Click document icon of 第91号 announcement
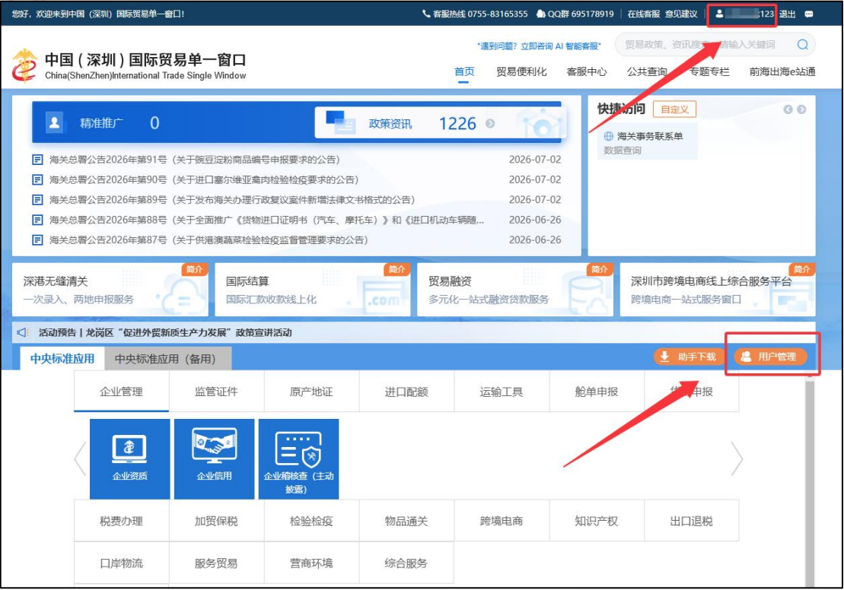This screenshot has height=590, width=844. tap(37, 160)
